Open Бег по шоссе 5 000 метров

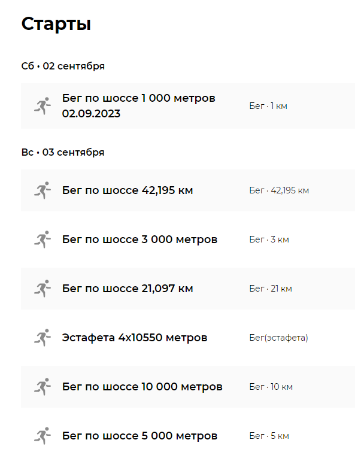tap(139, 436)
